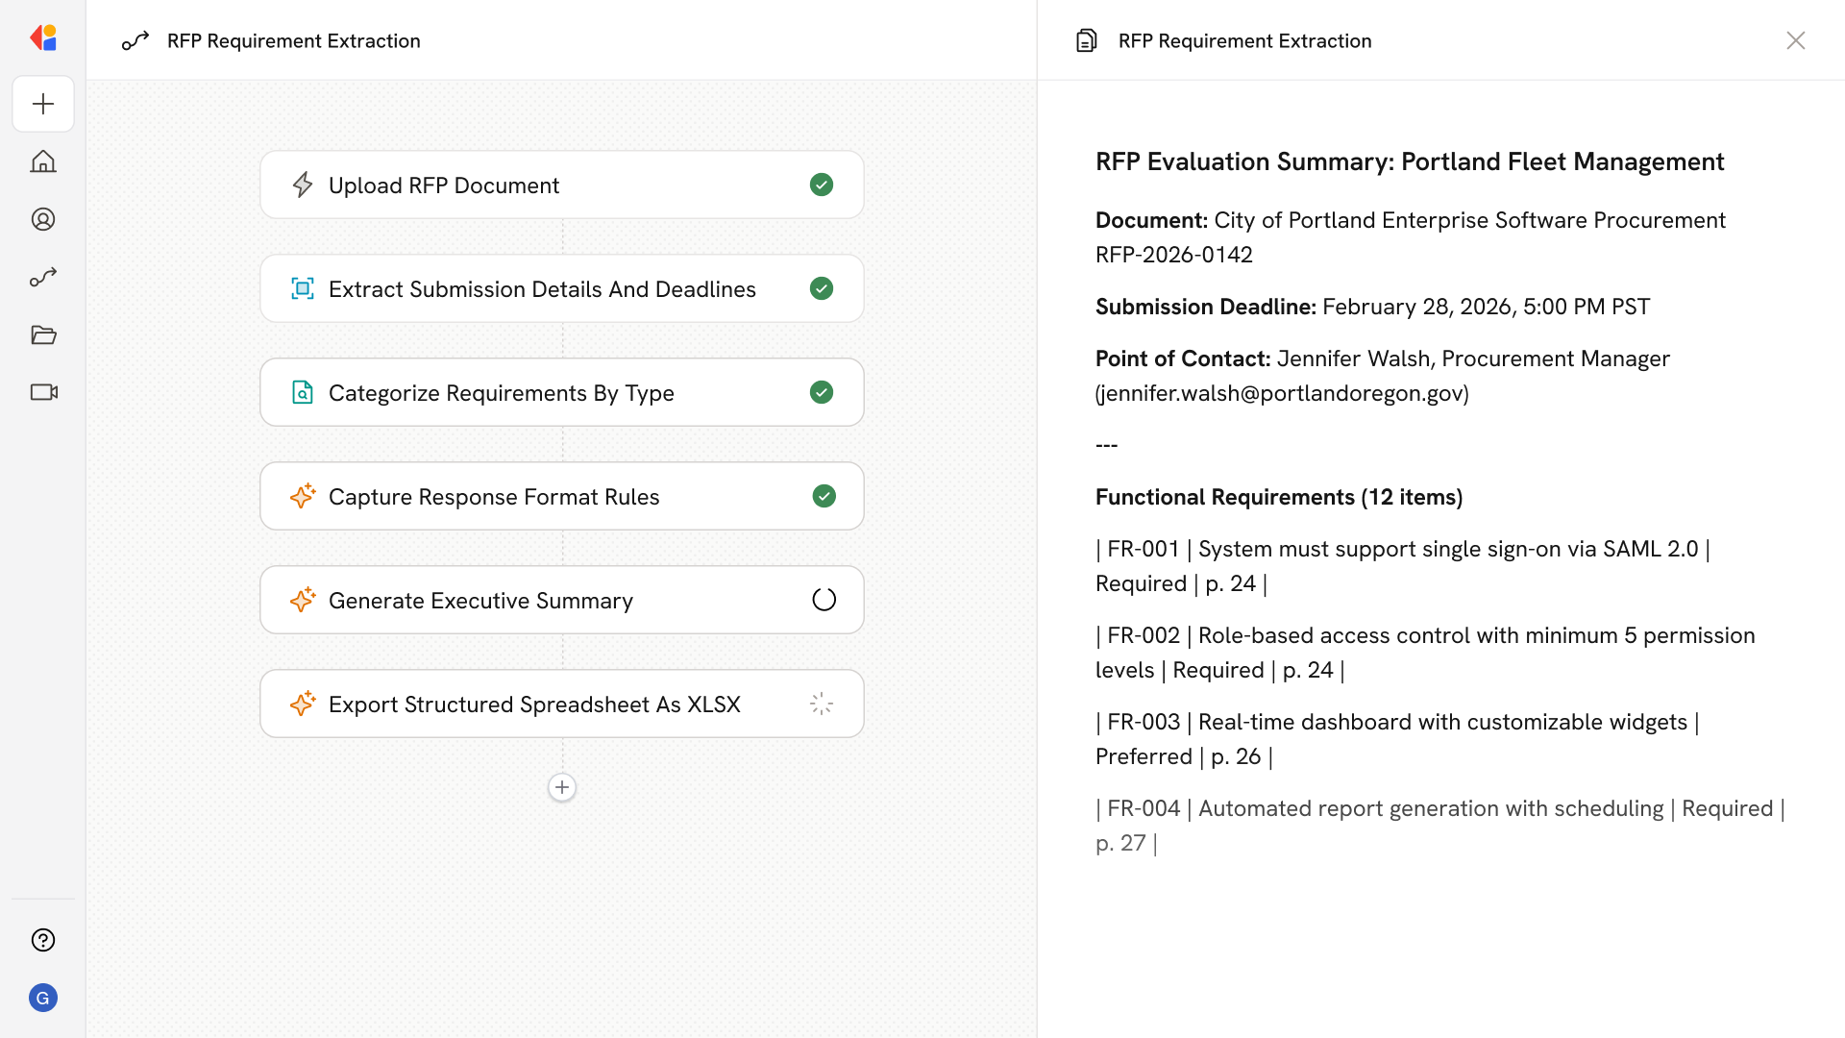Open the New item plus button in sidebar
This screenshot has width=1845, height=1038.
click(43, 104)
